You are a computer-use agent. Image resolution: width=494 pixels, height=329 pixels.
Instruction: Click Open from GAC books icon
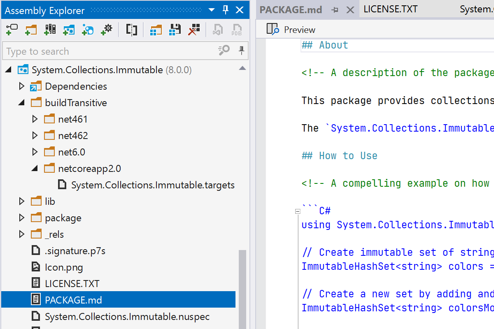[50, 30]
